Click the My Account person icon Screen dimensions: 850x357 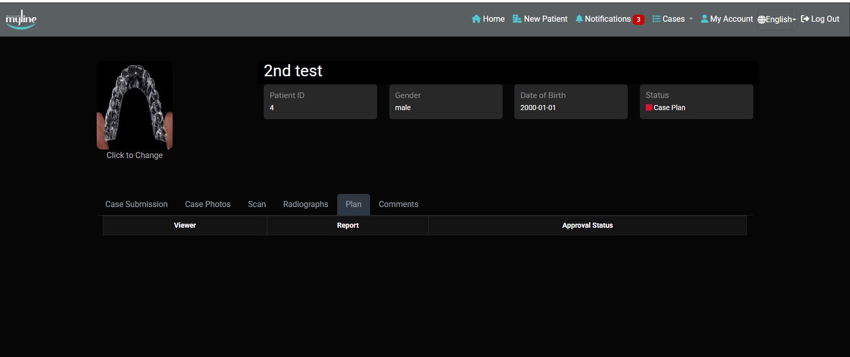(704, 19)
